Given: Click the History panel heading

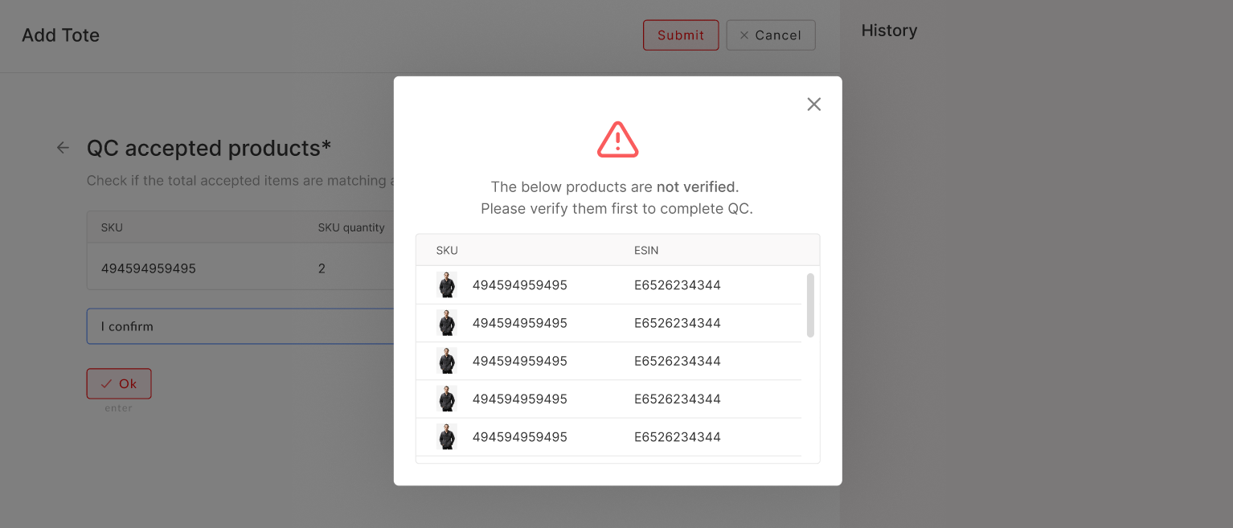Looking at the screenshot, I should [x=889, y=31].
